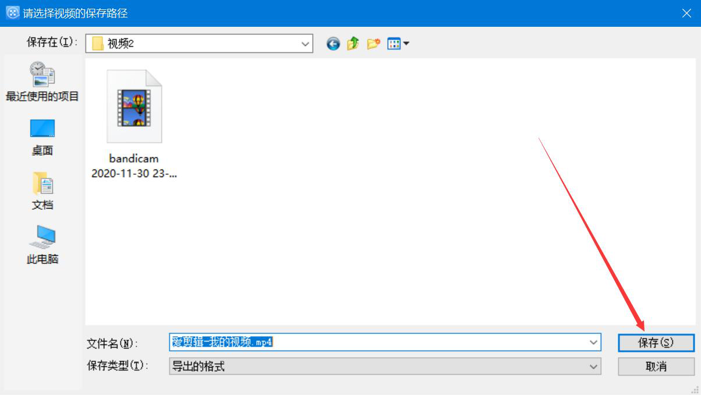
Task: Select This PC in sidebar
Action: click(42, 245)
